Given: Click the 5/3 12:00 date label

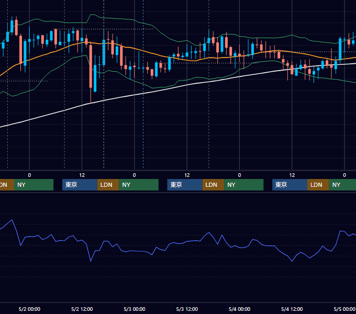Looking at the screenshot, I should [x=187, y=309].
